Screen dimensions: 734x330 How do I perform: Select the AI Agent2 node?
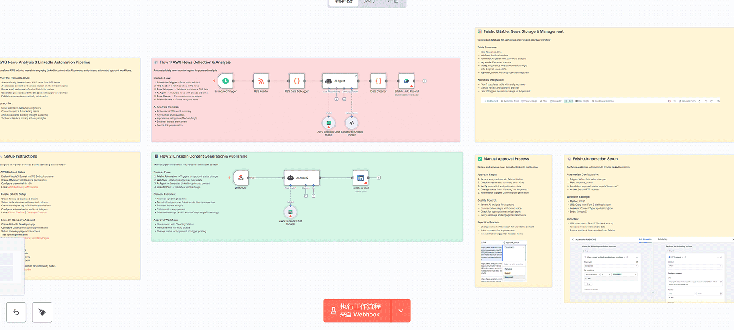[x=302, y=178]
